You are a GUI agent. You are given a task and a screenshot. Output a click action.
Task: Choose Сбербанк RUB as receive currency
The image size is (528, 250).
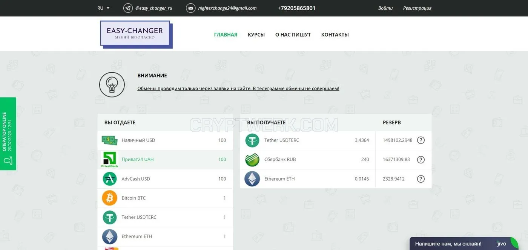coord(336,159)
